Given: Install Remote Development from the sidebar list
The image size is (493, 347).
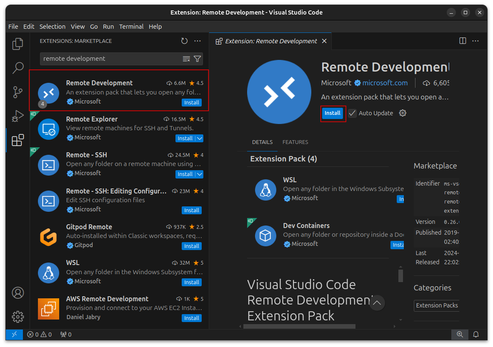Looking at the screenshot, I should [x=191, y=103].
